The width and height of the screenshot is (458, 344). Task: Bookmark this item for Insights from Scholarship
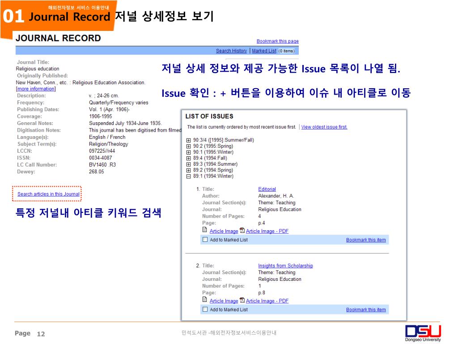point(366,310)
